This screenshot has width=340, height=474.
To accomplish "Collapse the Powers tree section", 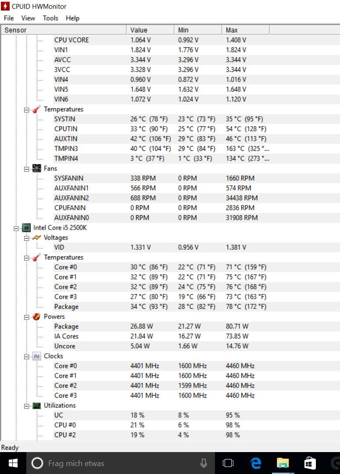I will (26, 317).
